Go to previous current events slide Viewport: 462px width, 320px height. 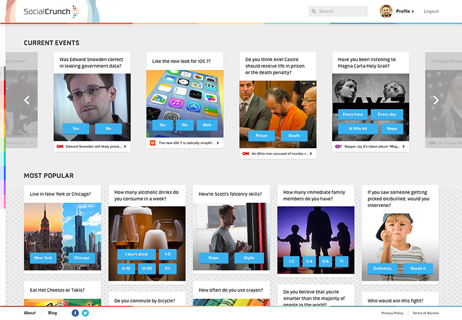(x=27, y=100)
